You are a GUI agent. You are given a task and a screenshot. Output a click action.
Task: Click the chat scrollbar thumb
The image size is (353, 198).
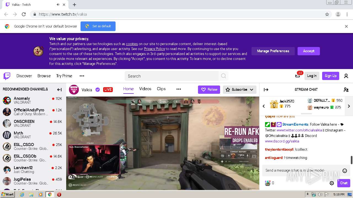[x=351, y=160]
